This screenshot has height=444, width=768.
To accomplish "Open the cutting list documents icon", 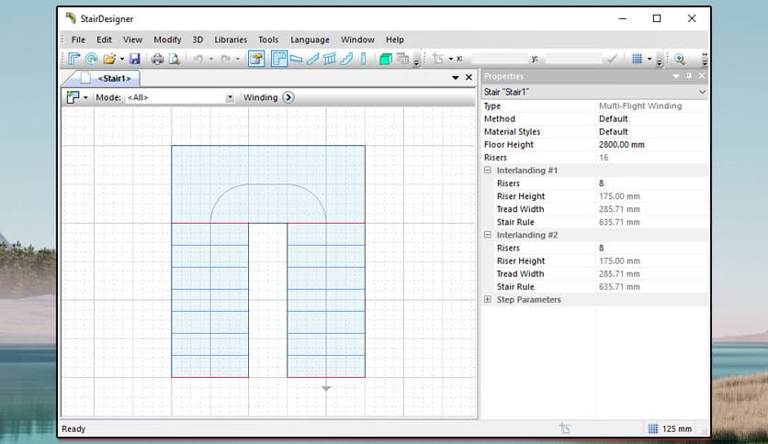I will tap(402, 59).
